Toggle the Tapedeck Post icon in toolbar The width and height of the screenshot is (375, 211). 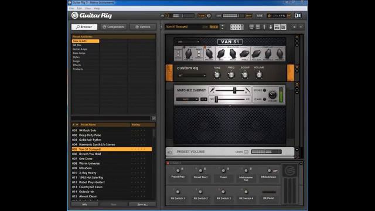coord(258,27)
